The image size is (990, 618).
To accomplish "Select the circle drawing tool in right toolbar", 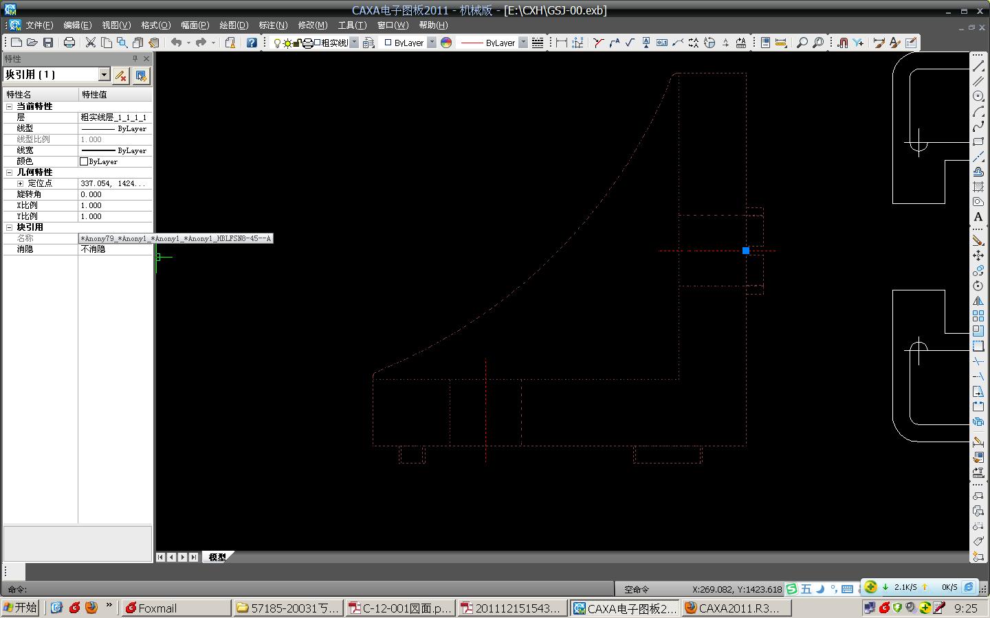I will tap(978, 96).
